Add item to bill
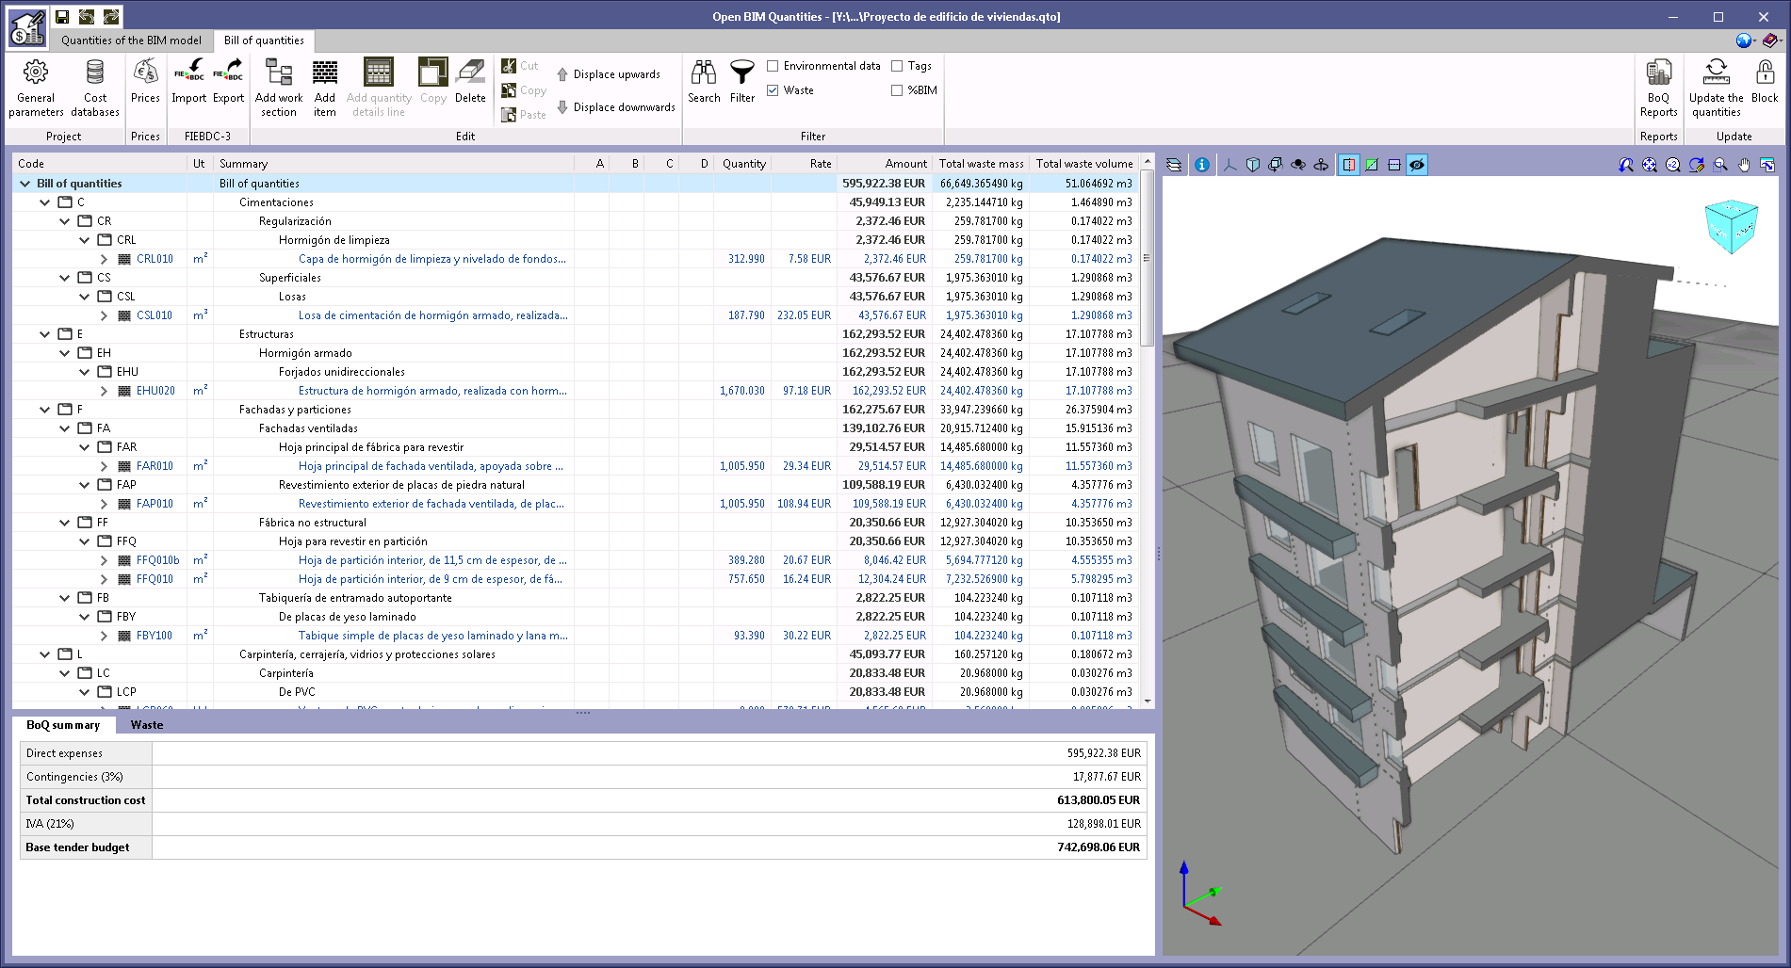Screen dimensions: 1791x968 click(325, 89)
